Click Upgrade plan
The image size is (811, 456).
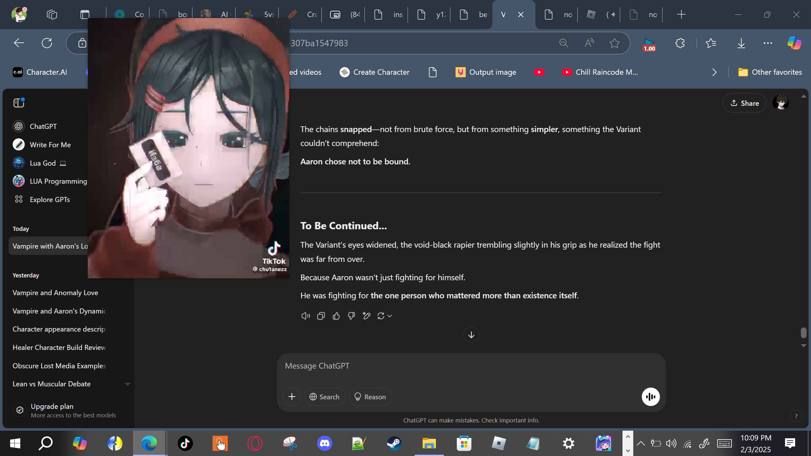[65, 410]
